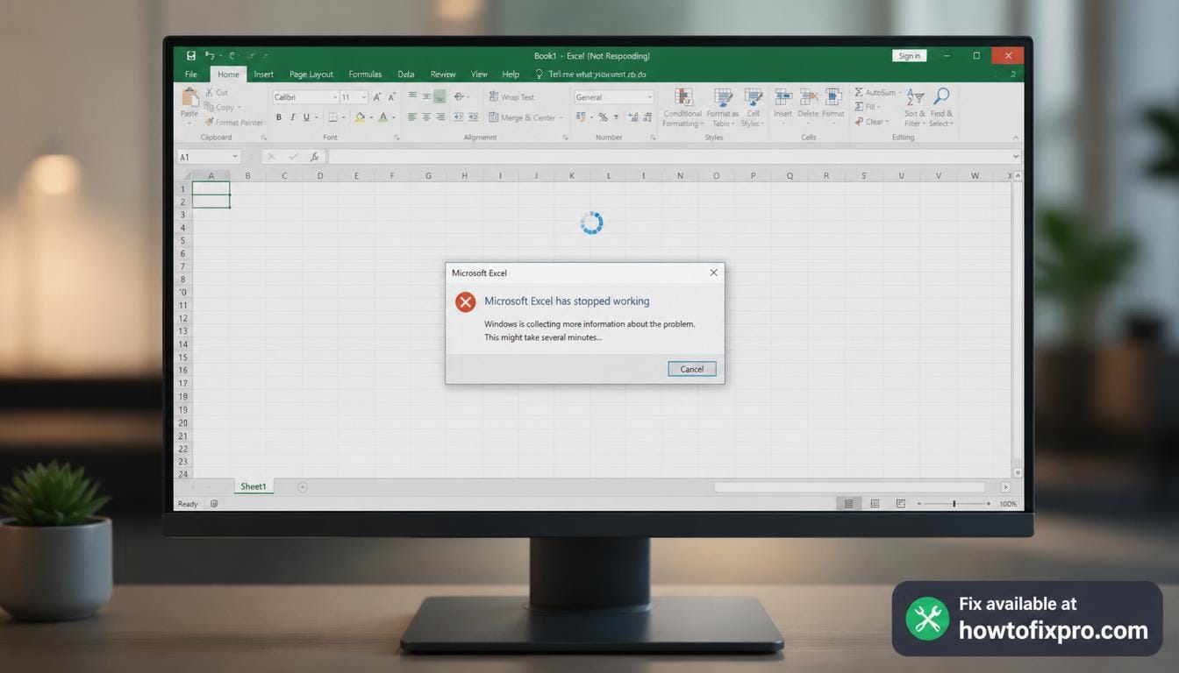Open the Fill Color dropdown arrow
Image resolution: width=1179 pixels, height=673 pixels.
point(371,117)
